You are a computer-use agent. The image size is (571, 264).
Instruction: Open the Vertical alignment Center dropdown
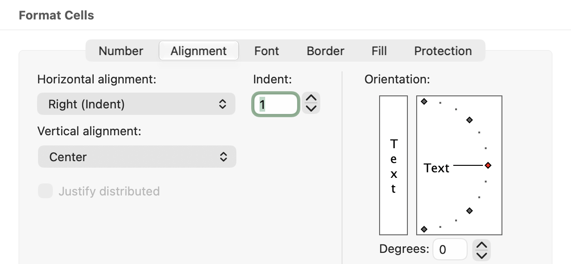137,157
